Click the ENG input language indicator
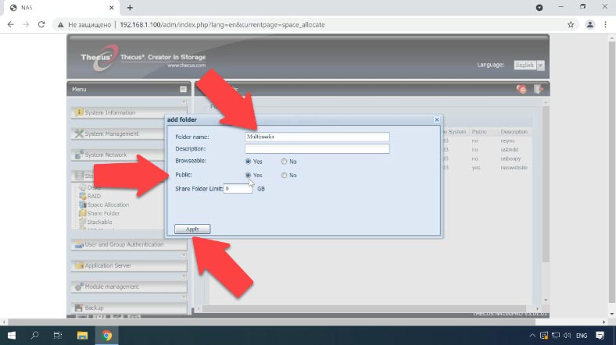The width and height of the screenshot is (616, 345). click(x=582, y=336)
